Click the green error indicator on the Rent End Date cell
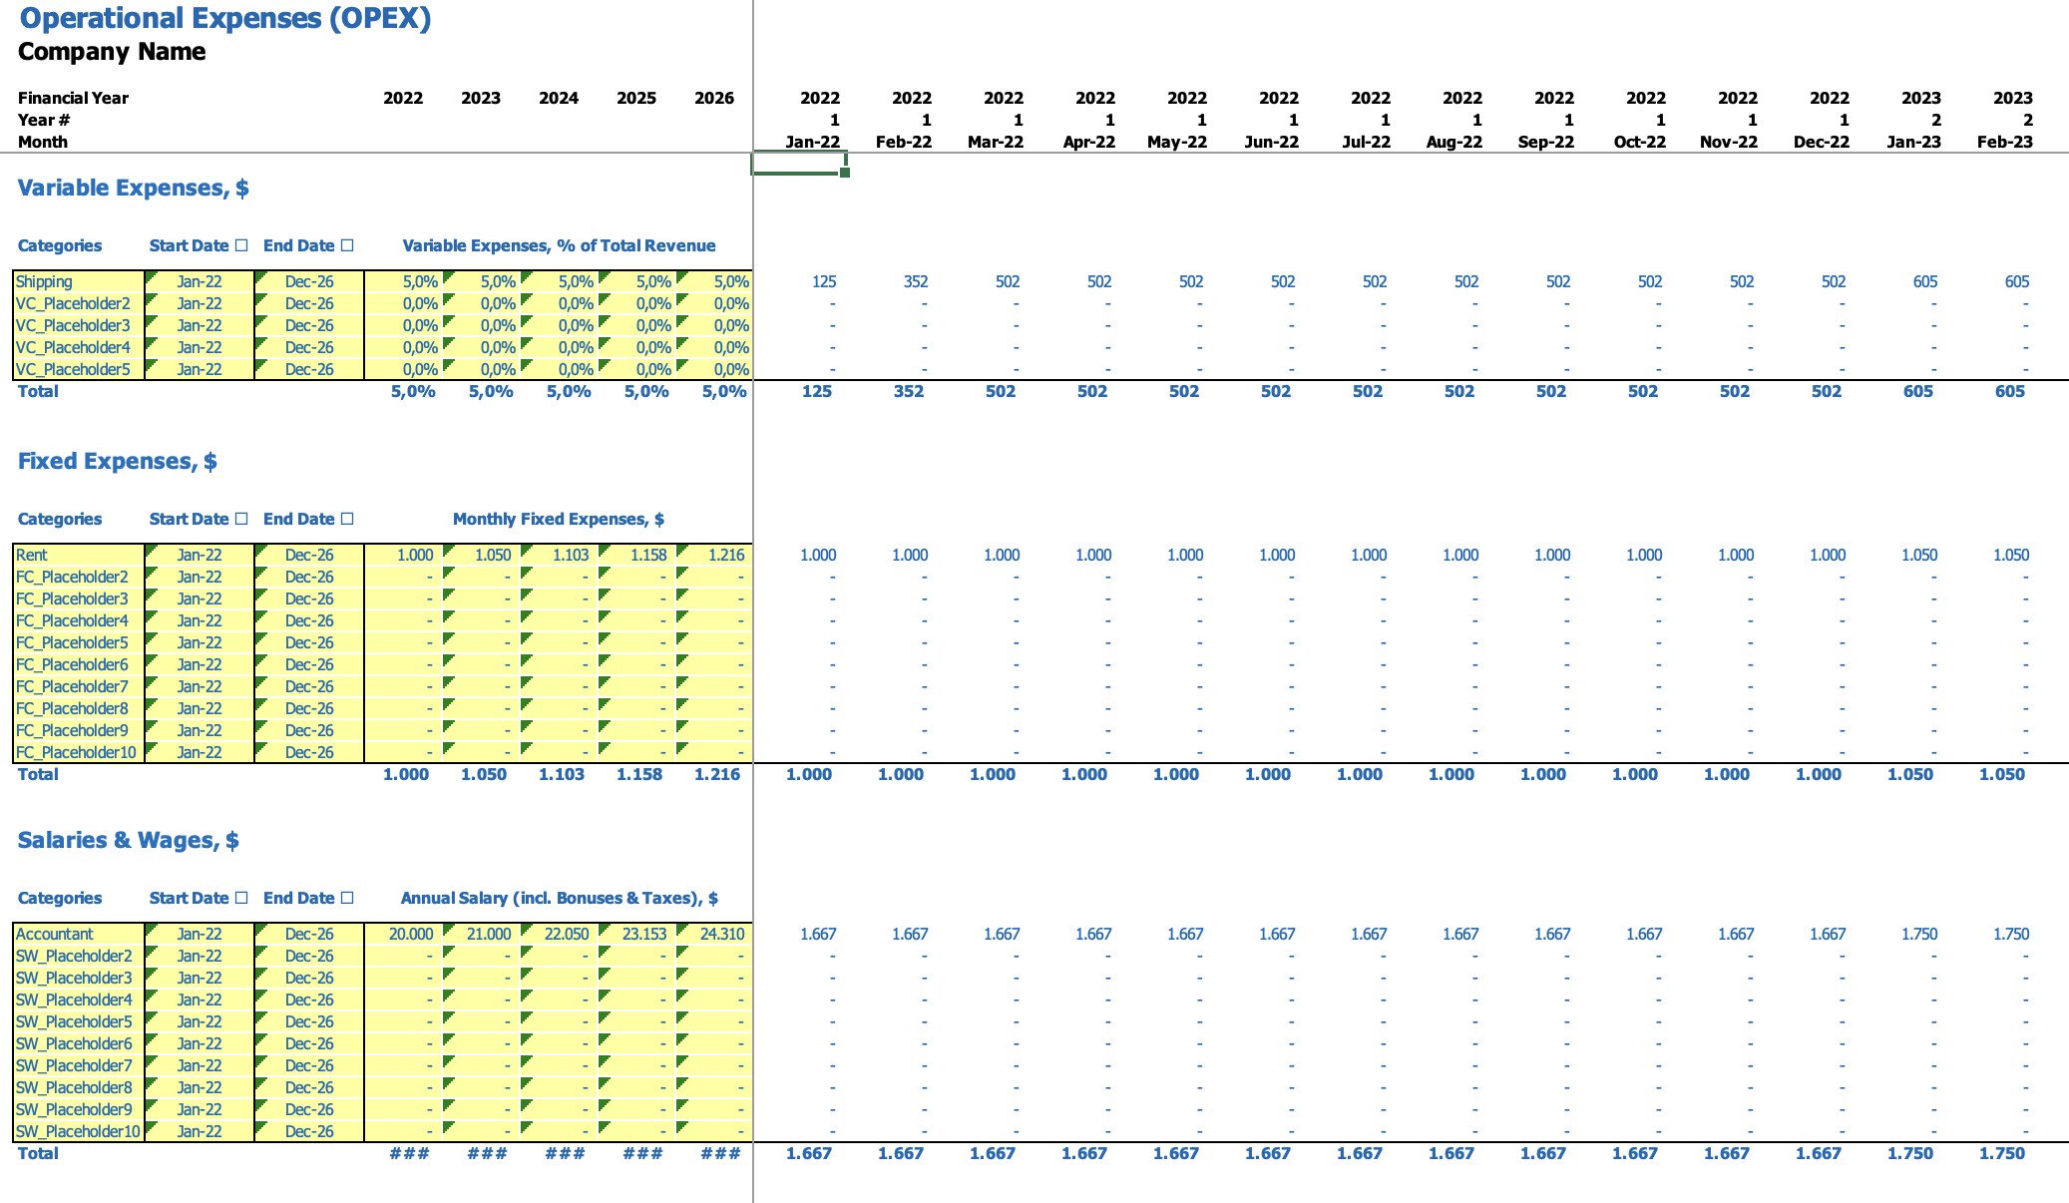 pos(260,548)
